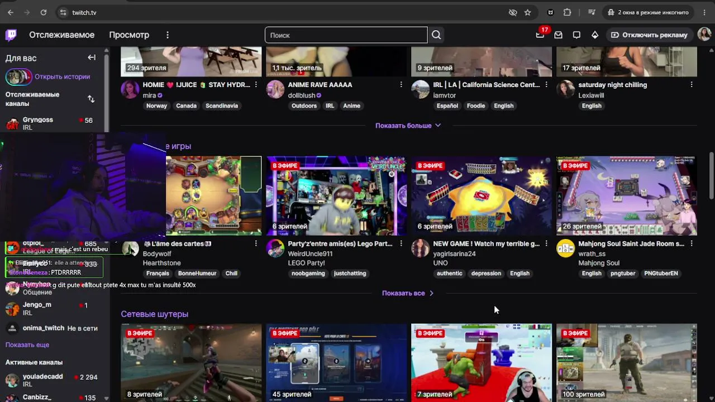This screenshot has width=715, height=402.
Task: Focus the Поиск search field
Action: (346, 35)
